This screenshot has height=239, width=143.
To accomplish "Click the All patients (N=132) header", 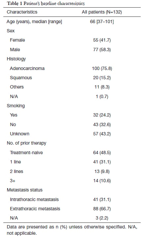I will [102, 12].
